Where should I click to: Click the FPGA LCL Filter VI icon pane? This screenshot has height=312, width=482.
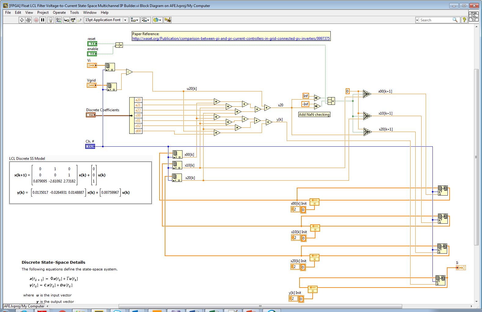[x=473, y=16]
